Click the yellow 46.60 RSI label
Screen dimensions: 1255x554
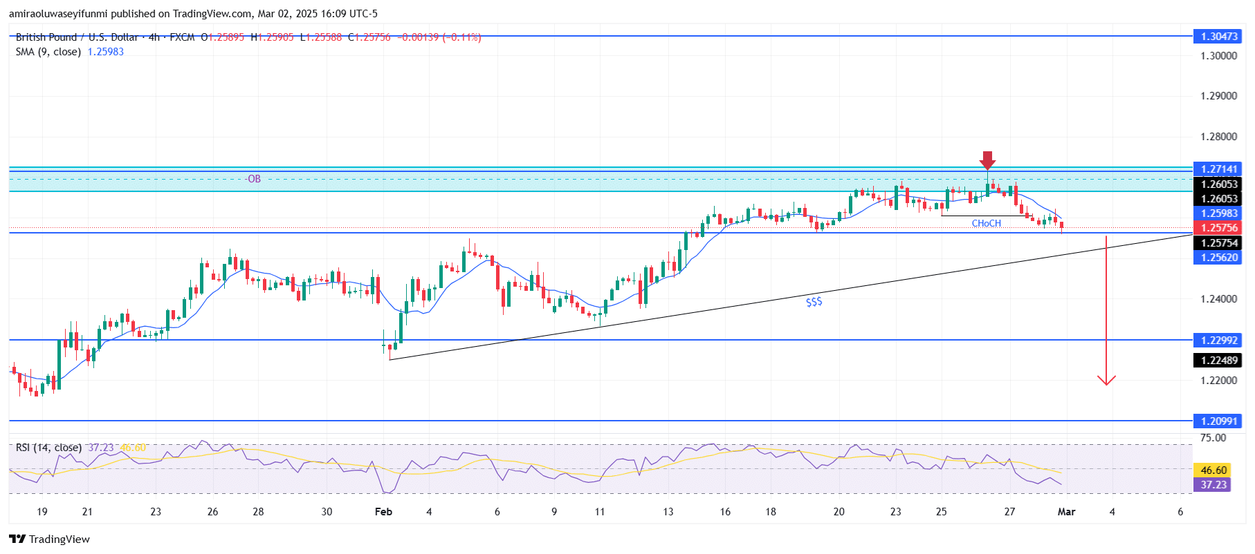(x=1212, y=470)
